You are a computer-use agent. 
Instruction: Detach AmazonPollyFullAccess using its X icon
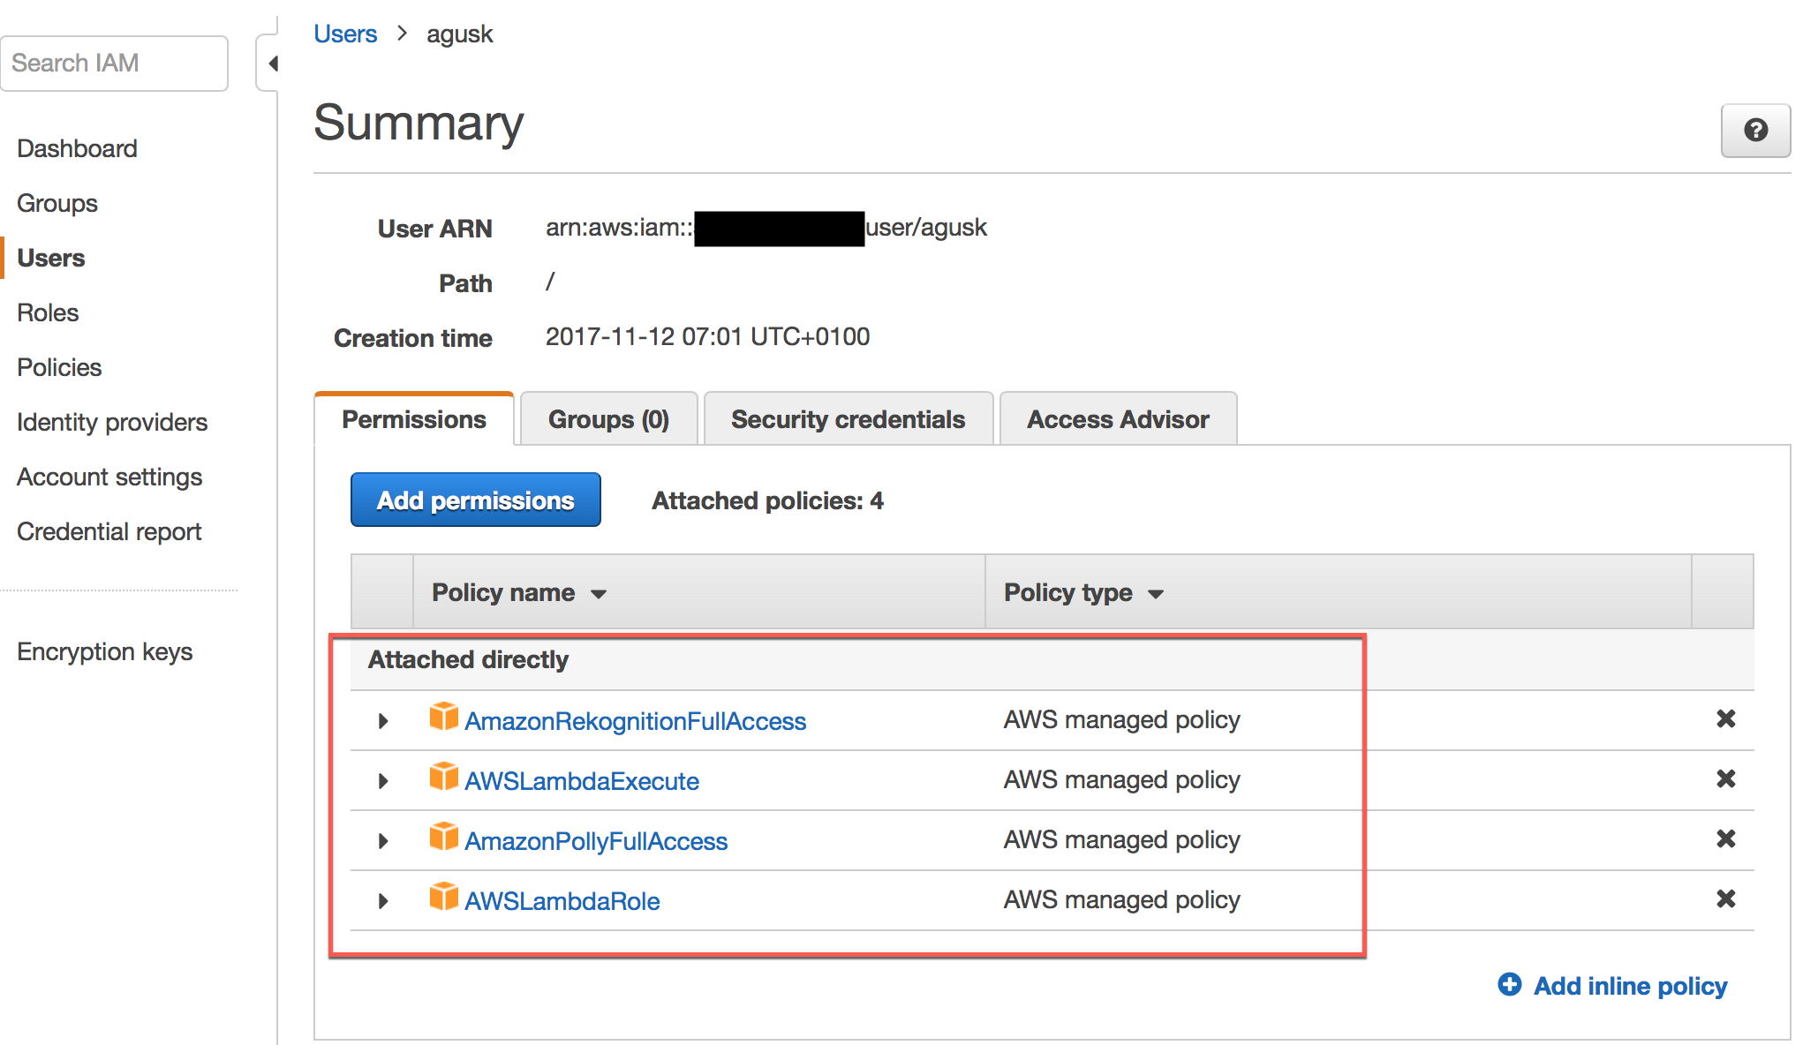pos(1725,839)
